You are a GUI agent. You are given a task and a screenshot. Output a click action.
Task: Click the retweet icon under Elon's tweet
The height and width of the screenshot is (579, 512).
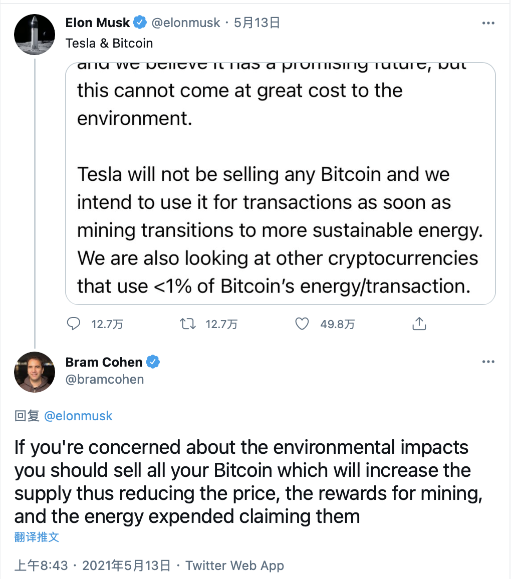pyautogui.click(x=188, y=324)
